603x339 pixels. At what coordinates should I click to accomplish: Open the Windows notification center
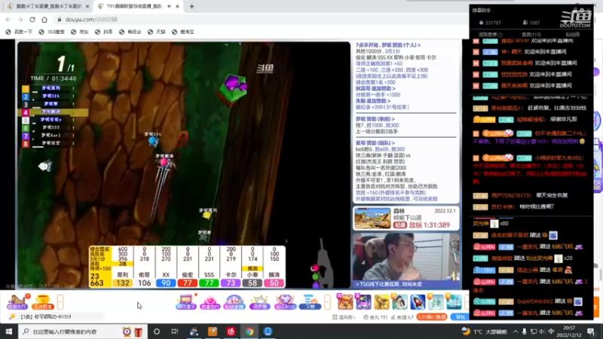(x=592, y=331)
